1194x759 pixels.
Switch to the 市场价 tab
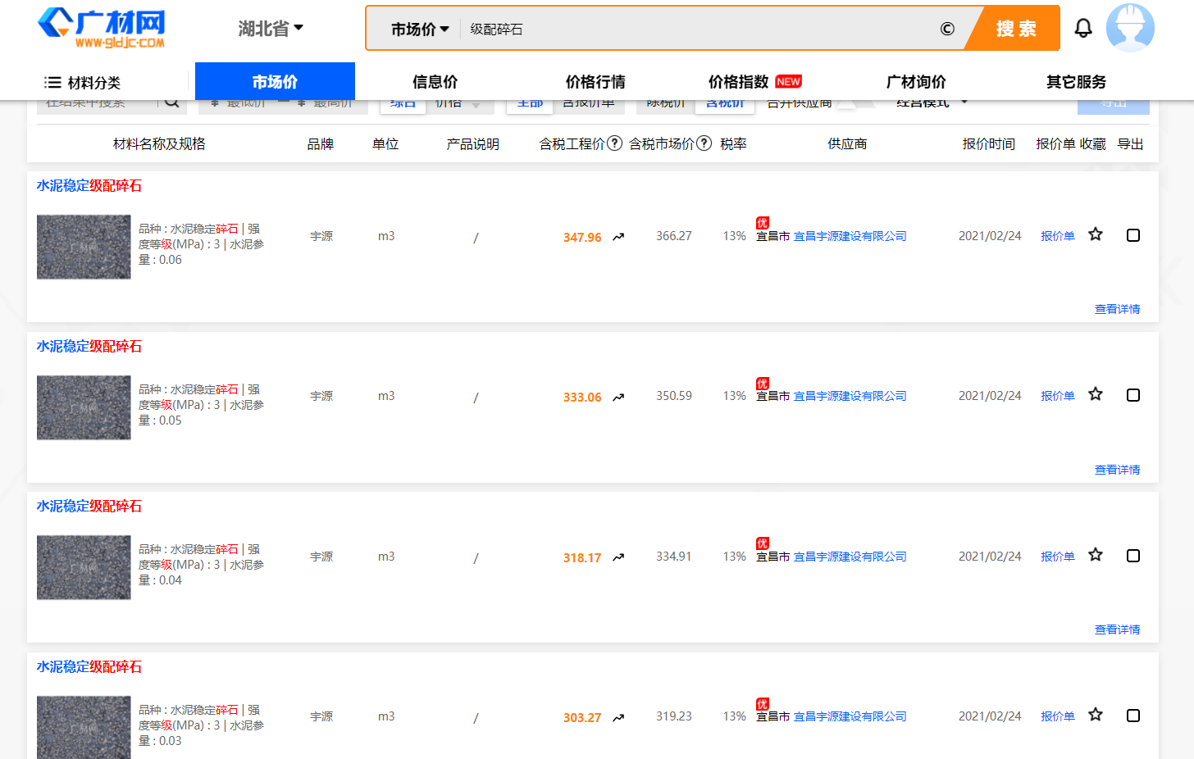pos(275,81)
